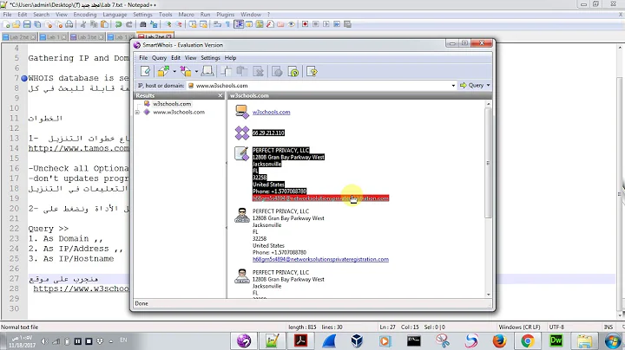Click the paste clipboard icon in SmartWhois toolbar
Viewport: 625px width, 350px height.
pyautogui.click(x=241, y=72)
